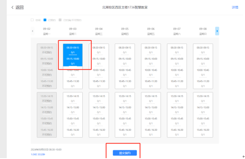Screen dimensions: 245x159
Task: Open the 详情 details link
Action: click(235, 7)
